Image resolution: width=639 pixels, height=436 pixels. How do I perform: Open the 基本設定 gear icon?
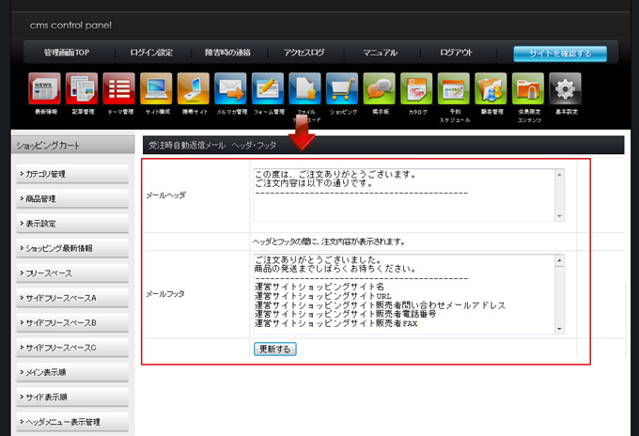coord(565,88)
